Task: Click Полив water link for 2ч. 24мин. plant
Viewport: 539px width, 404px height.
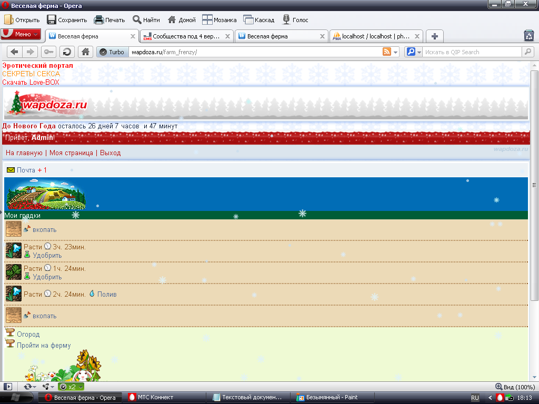Action: click(x=106, y=294)
